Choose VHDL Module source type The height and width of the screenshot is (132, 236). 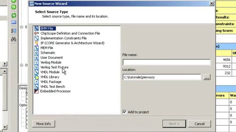point(50,72)
